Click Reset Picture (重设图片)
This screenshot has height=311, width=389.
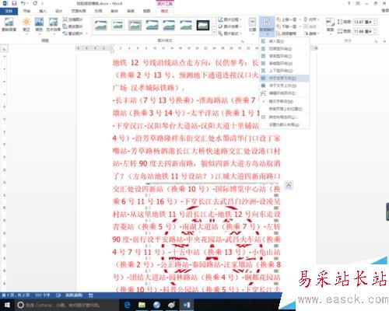[x=73, y=33]
